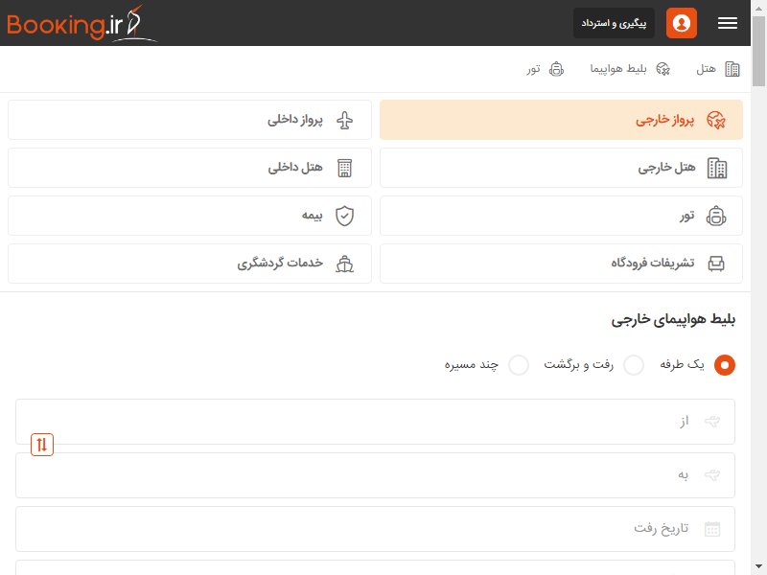Viewport: 767px width, 575px height.
Task: Open the hamburger menu
Action: [x=728, y=23]
